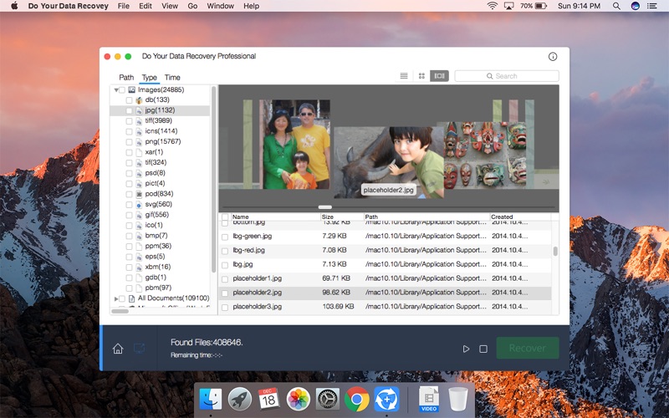
Task: Switch to the Type tab
Action: (x=150, y=77)
